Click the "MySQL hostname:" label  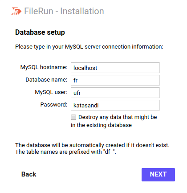(44, 67)
